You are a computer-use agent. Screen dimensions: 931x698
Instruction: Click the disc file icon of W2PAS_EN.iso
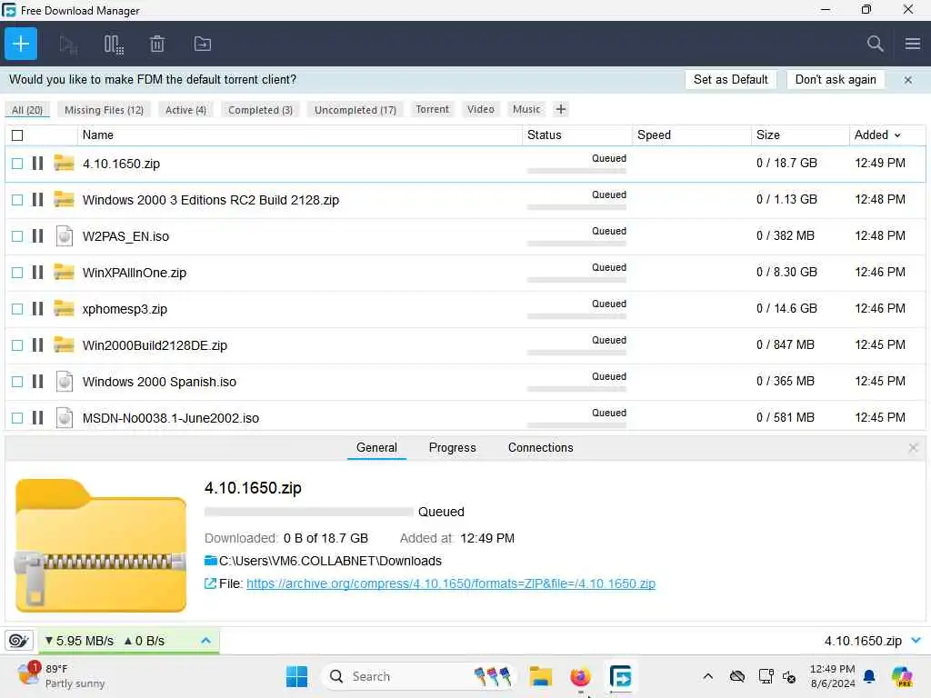tap(65, 235)
